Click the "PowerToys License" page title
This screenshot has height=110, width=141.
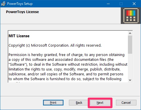point(23,12)
